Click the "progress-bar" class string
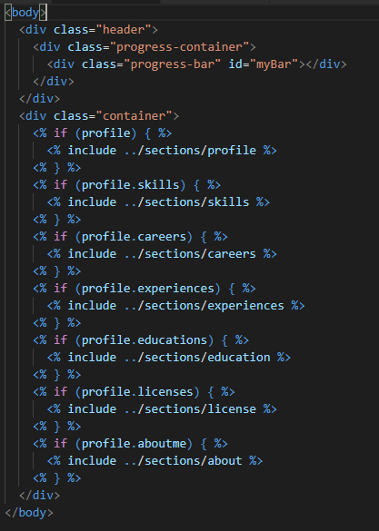Screen dimensions: 379x531 tap(172, 64)
